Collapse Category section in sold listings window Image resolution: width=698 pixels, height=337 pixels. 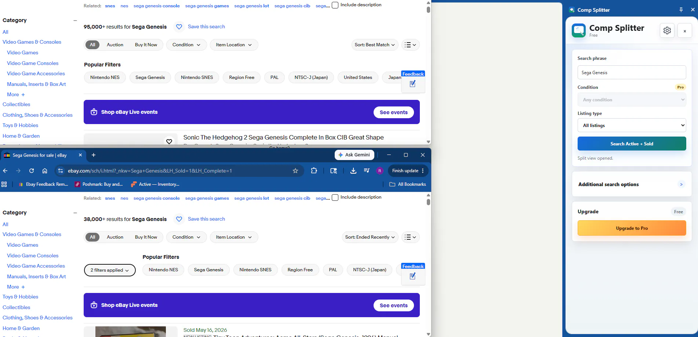pyautogui.click(x=75, y=213)
